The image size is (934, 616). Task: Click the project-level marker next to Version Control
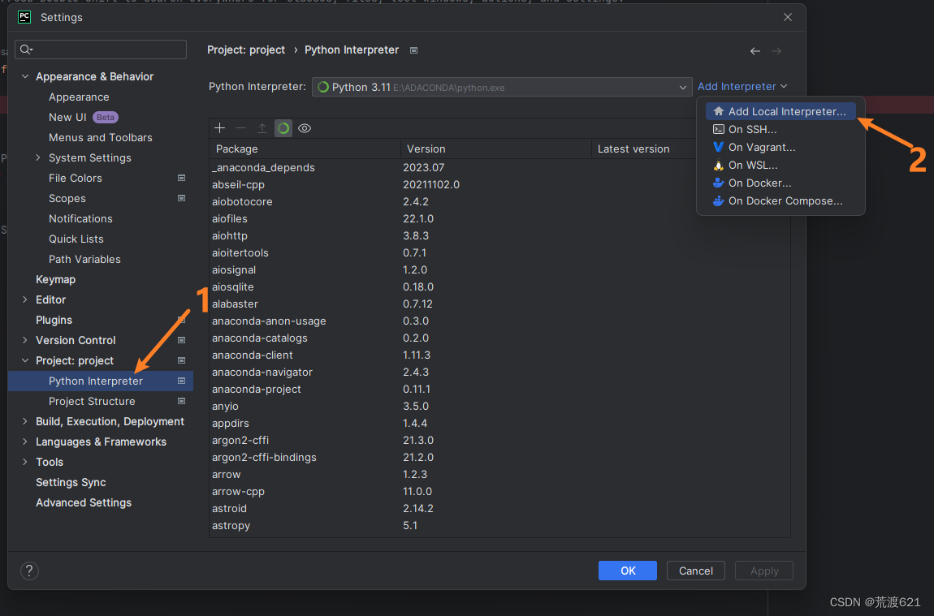(x=182, y=340)
